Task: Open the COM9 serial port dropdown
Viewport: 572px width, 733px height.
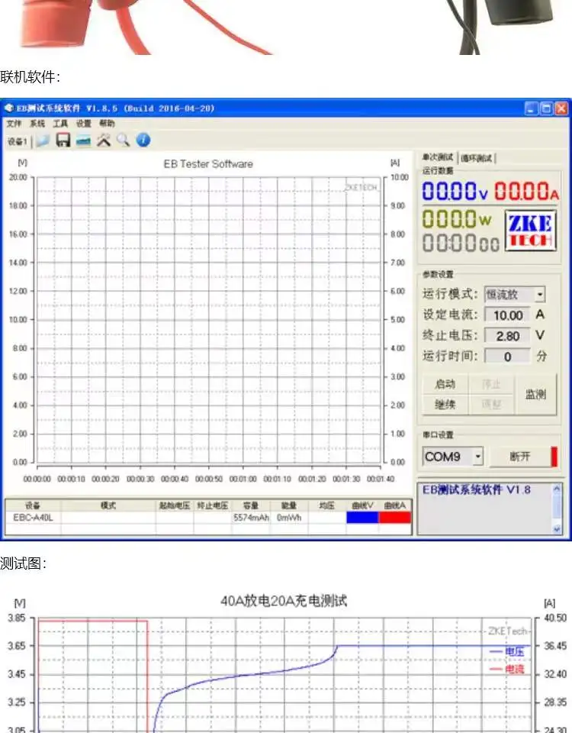Action: [x=478, y=457]
